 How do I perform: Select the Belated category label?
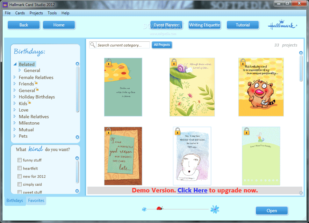coord(27,64)
